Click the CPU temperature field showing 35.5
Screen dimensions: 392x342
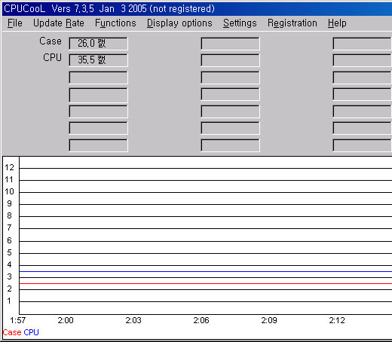click(x=98, y=60)
